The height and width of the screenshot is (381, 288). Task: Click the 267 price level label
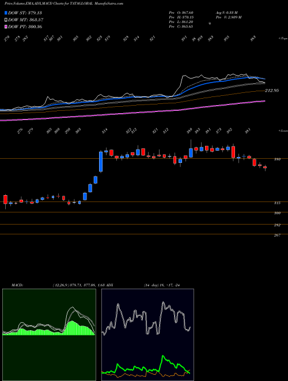click(277, 235)
